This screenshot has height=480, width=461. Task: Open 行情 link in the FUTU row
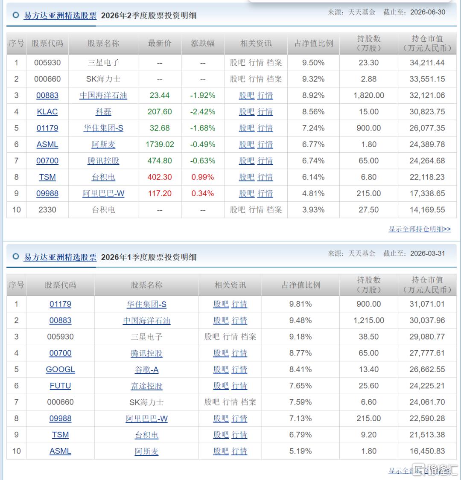(239, 386)
